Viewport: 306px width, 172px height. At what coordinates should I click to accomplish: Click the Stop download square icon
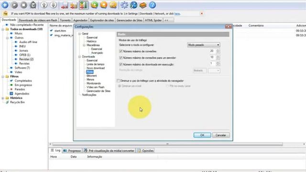click(23, 5)
